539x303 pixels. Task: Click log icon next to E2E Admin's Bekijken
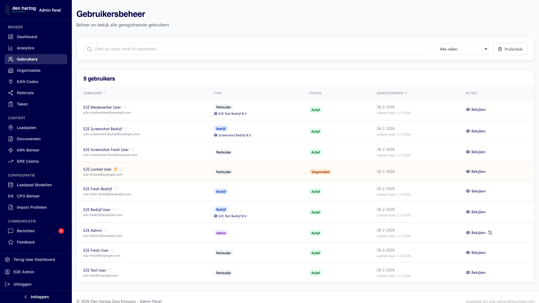pyautogui.click(x=490, y=233)
